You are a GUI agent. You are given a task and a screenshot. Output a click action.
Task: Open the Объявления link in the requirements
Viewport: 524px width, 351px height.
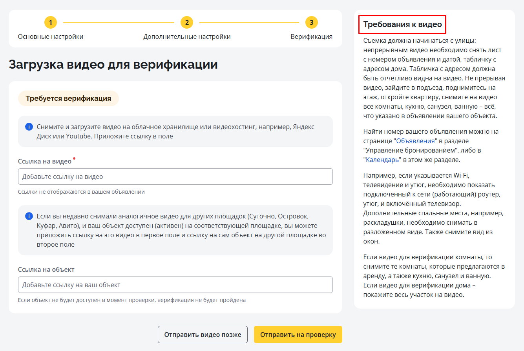(415, 141)
